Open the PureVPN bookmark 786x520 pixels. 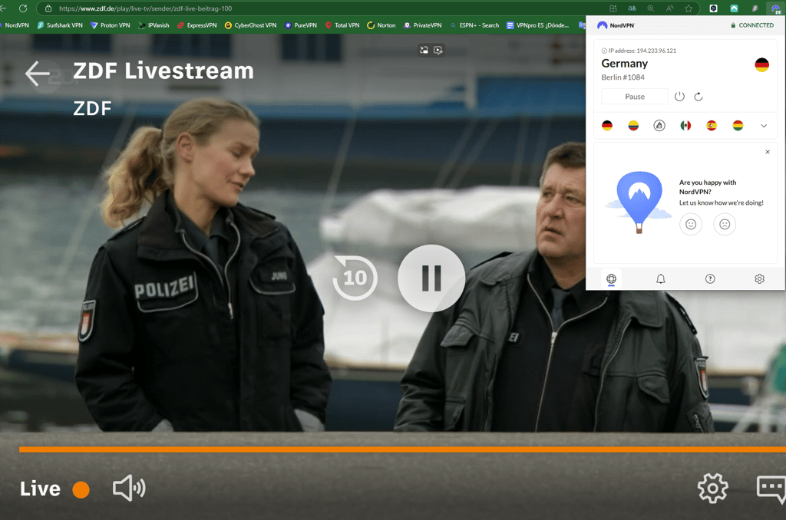[x=300, y=25]
